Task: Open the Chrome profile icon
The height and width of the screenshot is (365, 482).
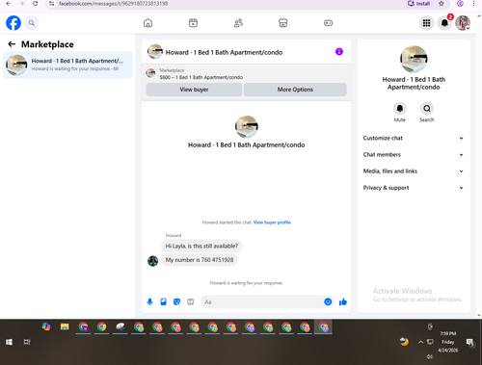Action: coord(460,4)
